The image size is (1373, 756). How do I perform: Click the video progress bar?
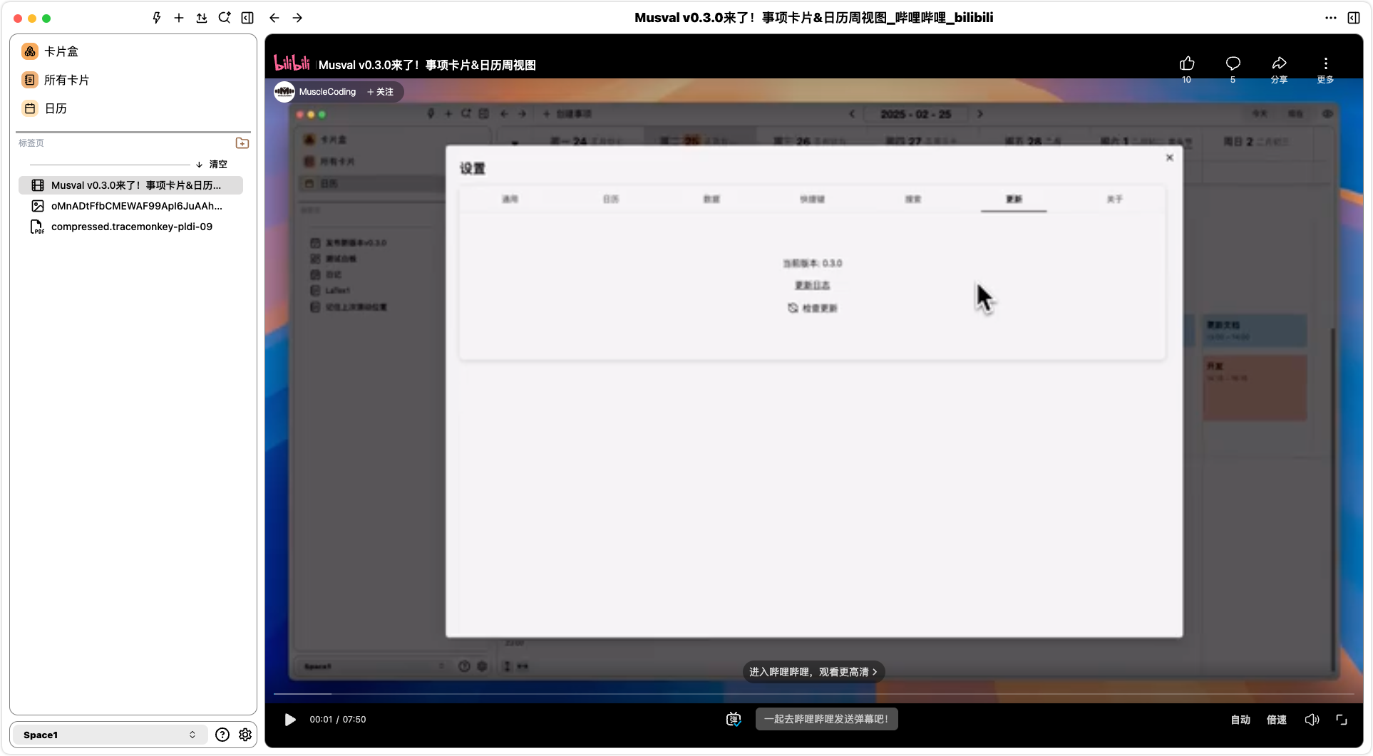coord(814,693)
